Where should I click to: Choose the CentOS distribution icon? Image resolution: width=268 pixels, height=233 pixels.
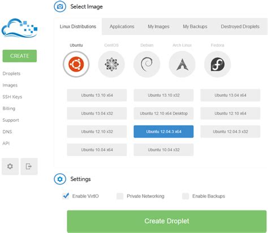tap(111, 64)
